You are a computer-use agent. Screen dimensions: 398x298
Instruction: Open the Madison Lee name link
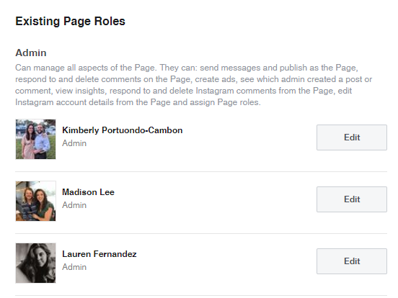(89, 192)
